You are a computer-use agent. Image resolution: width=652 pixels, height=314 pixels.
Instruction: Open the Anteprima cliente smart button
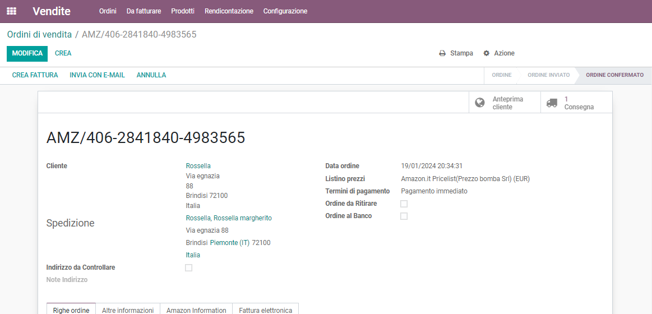[x=505, y=103]
